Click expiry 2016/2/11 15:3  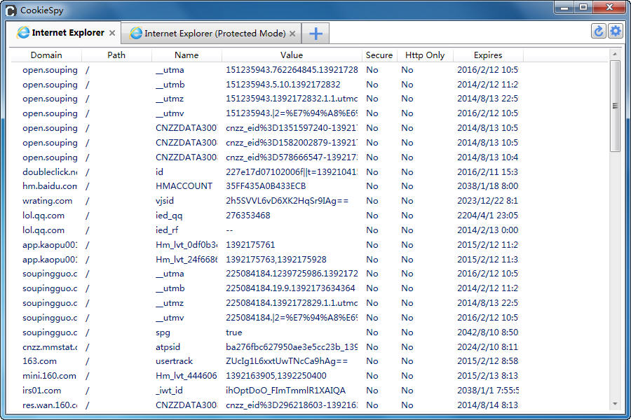click(487, 172)
